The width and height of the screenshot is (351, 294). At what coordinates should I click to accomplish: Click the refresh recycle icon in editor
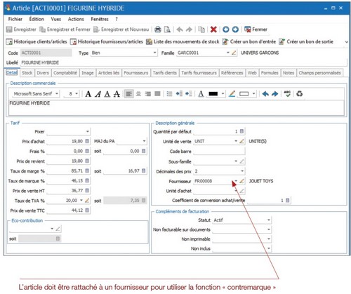coord(300,94)
